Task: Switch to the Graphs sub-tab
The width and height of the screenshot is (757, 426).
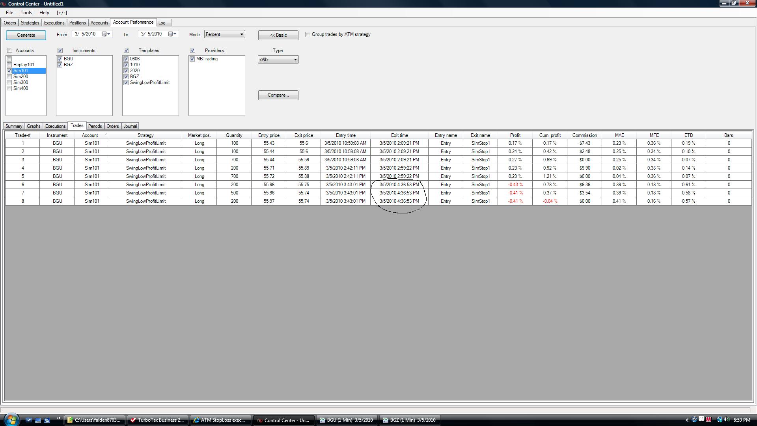Action: [34, 126]
